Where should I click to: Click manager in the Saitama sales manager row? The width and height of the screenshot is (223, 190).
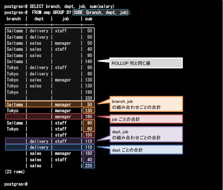pyautogui.click(x=63, y=43)
